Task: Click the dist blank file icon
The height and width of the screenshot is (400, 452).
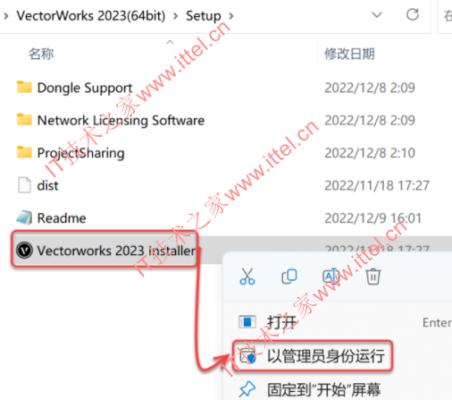Action: 24,185
